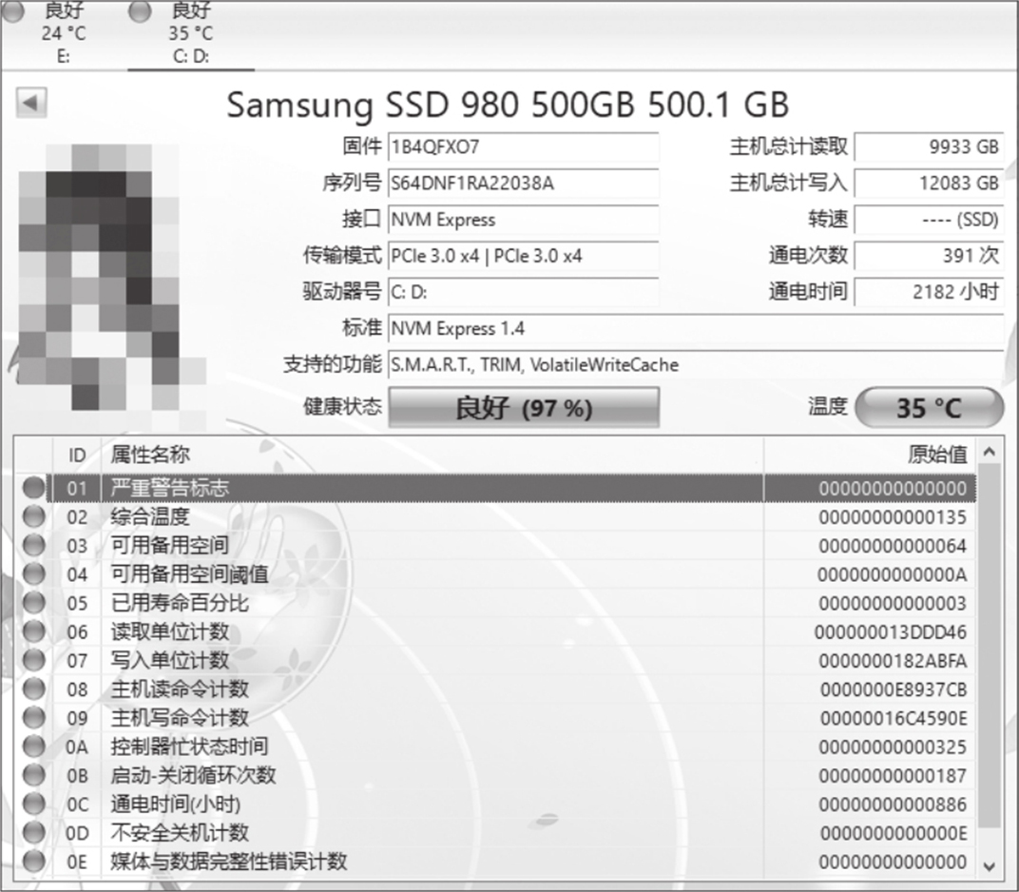Click status orb beside 综合温度 attribute
This screenshot has width=1019, height=892.
pos(34,517)
